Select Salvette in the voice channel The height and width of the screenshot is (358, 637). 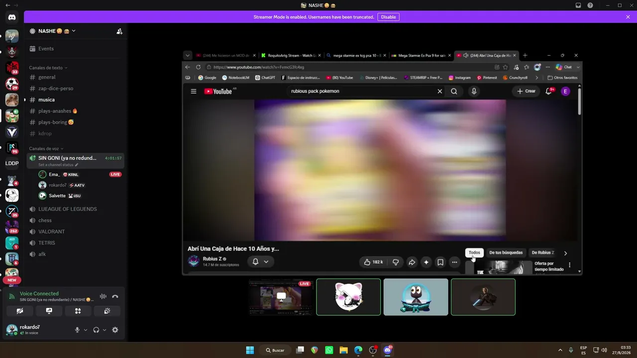click(x=80, y=195)
